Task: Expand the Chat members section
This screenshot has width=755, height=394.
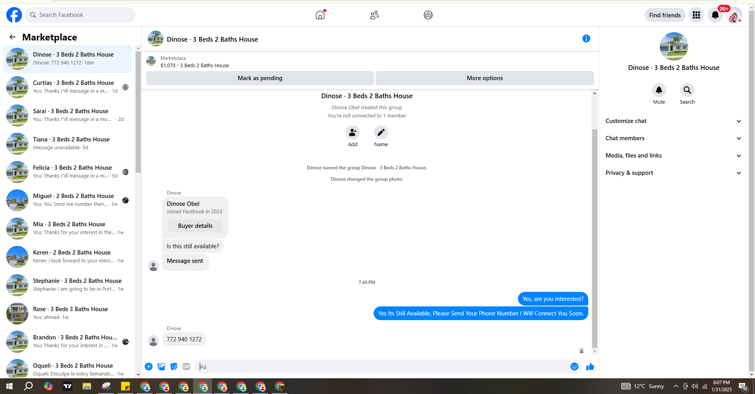Action: (673, 138)
